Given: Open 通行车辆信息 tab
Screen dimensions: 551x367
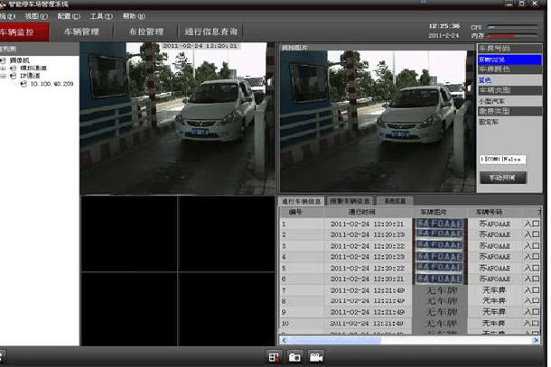Looking at the screenshot, I should tap(302, 201).
